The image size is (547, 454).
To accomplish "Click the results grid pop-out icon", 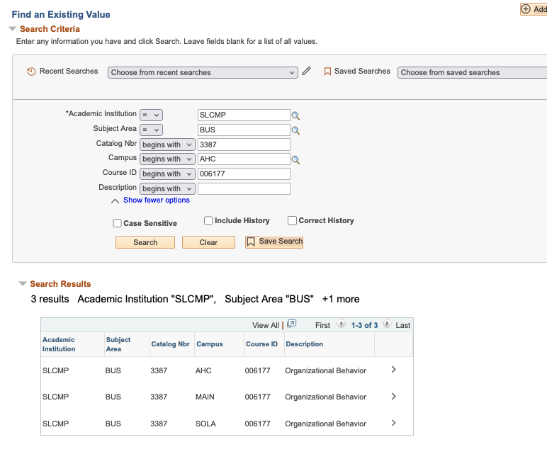I will click(291, 324).
